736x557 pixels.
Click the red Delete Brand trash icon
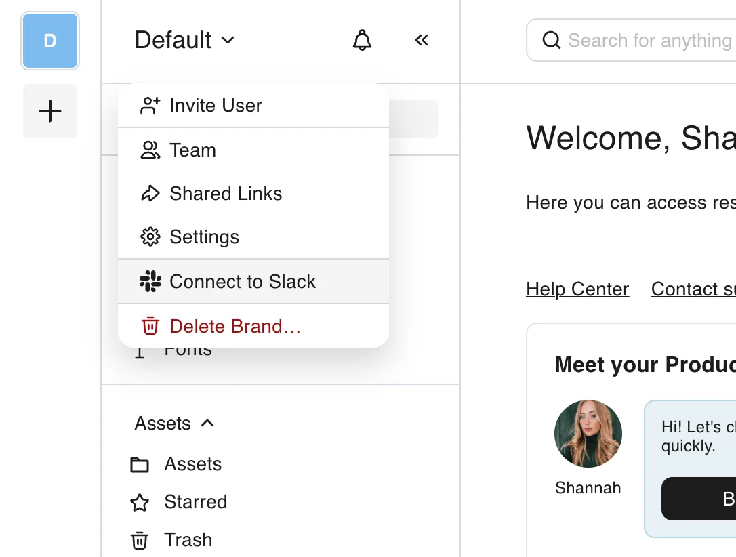tap(150, 326)
